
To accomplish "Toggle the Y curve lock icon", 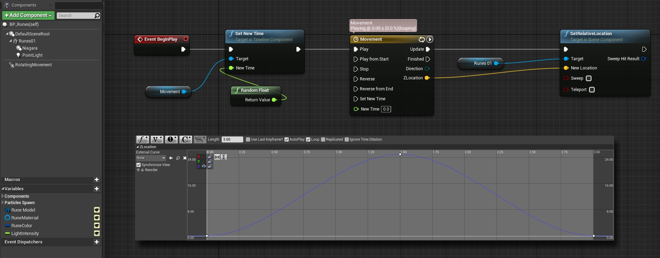I will point(210,161).
